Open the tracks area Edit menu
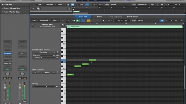 click(40, 5)
